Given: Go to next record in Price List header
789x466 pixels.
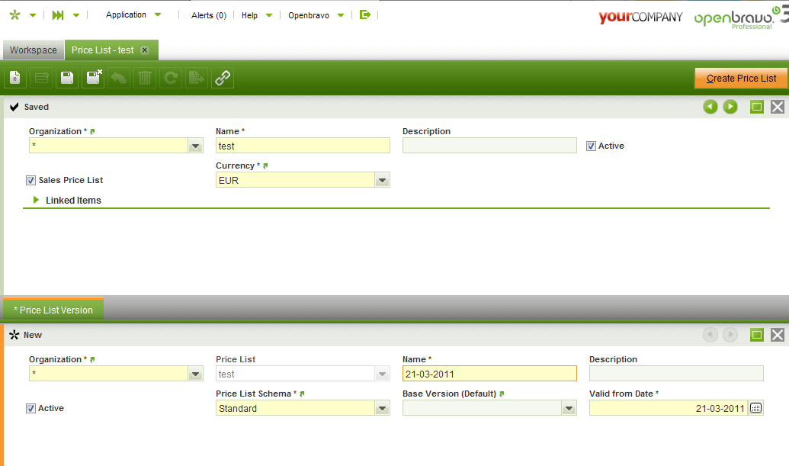Looking at the screenshot, I should pyautogui.click(x=730, y=107).
